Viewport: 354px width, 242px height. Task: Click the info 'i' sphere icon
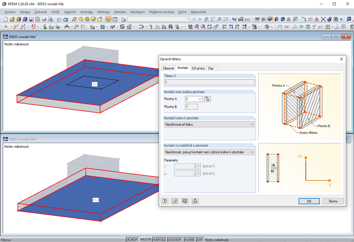(329, 19)
